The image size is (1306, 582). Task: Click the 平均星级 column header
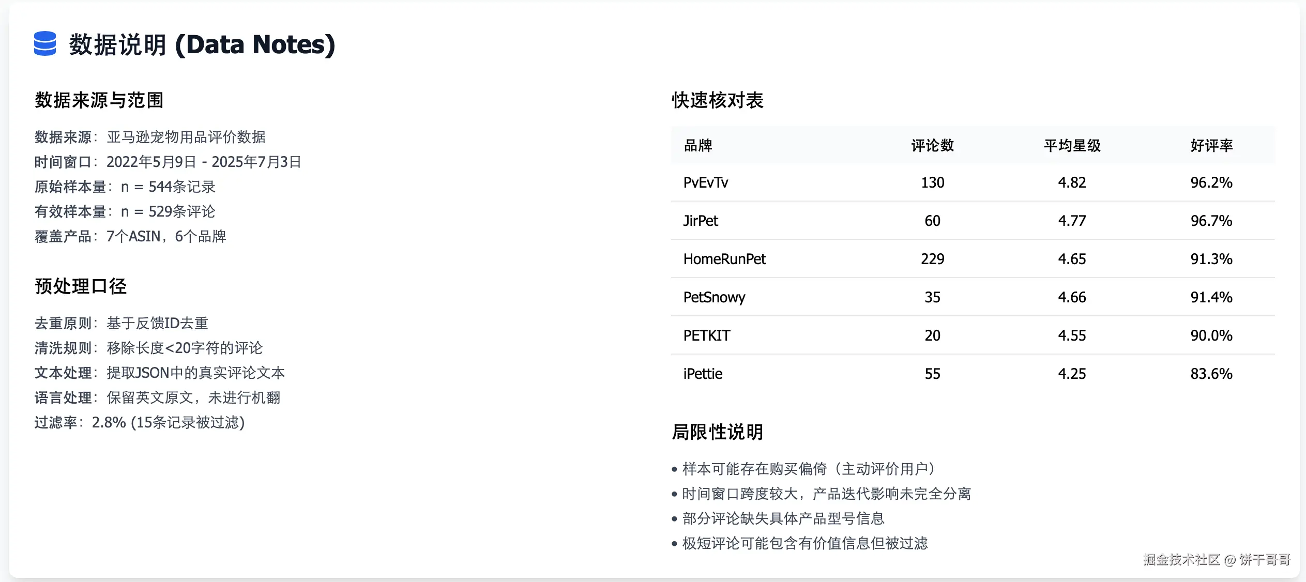click(x=1072, y=146)
